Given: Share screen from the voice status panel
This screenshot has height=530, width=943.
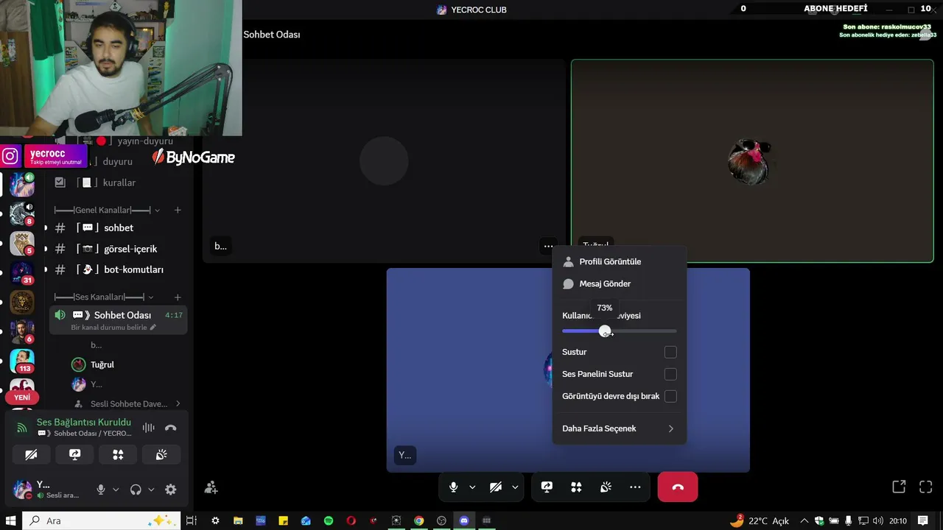Looking at the screenshot, I should click(74, 455).
